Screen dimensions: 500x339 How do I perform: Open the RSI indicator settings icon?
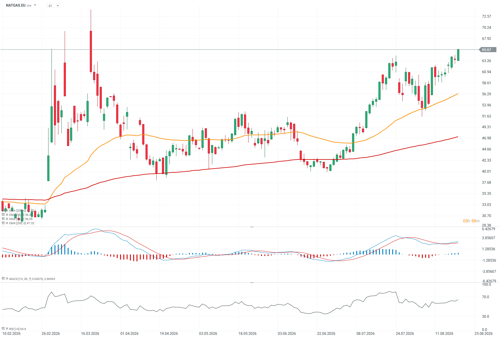pyautogui.click(x=3, y=329)
